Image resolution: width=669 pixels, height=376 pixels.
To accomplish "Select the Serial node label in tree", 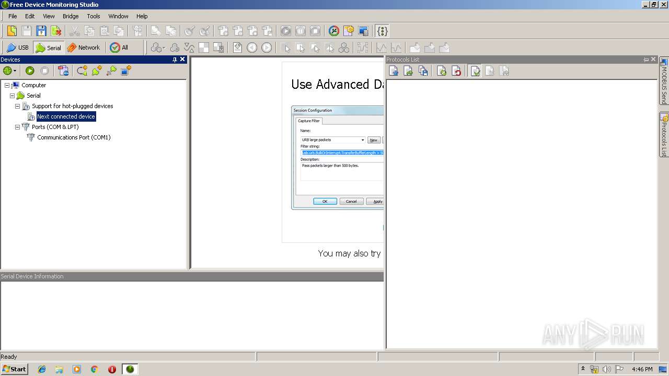I will [x=33, y=96].
